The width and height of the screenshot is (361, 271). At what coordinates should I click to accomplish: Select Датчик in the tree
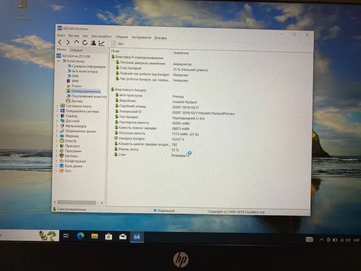74,101
